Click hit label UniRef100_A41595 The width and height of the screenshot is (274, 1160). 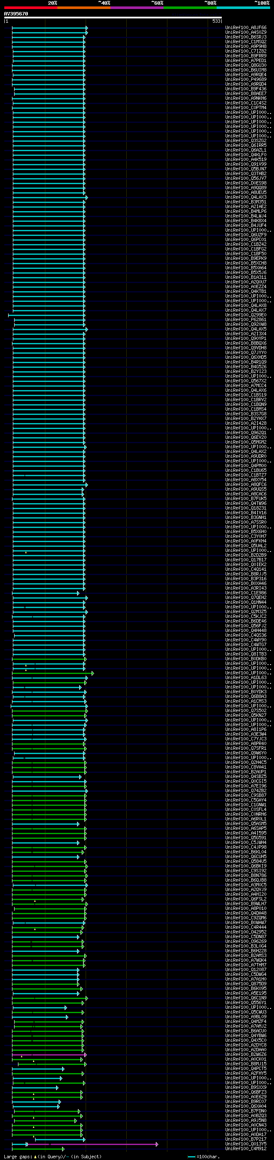point(246,833)
